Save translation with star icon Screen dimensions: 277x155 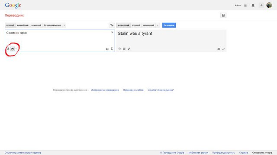[x=119, y=49]
